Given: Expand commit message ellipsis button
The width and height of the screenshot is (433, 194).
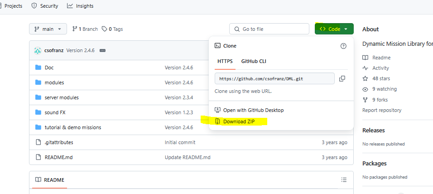Looking at the screenshot, I should [x=102, y=51].
